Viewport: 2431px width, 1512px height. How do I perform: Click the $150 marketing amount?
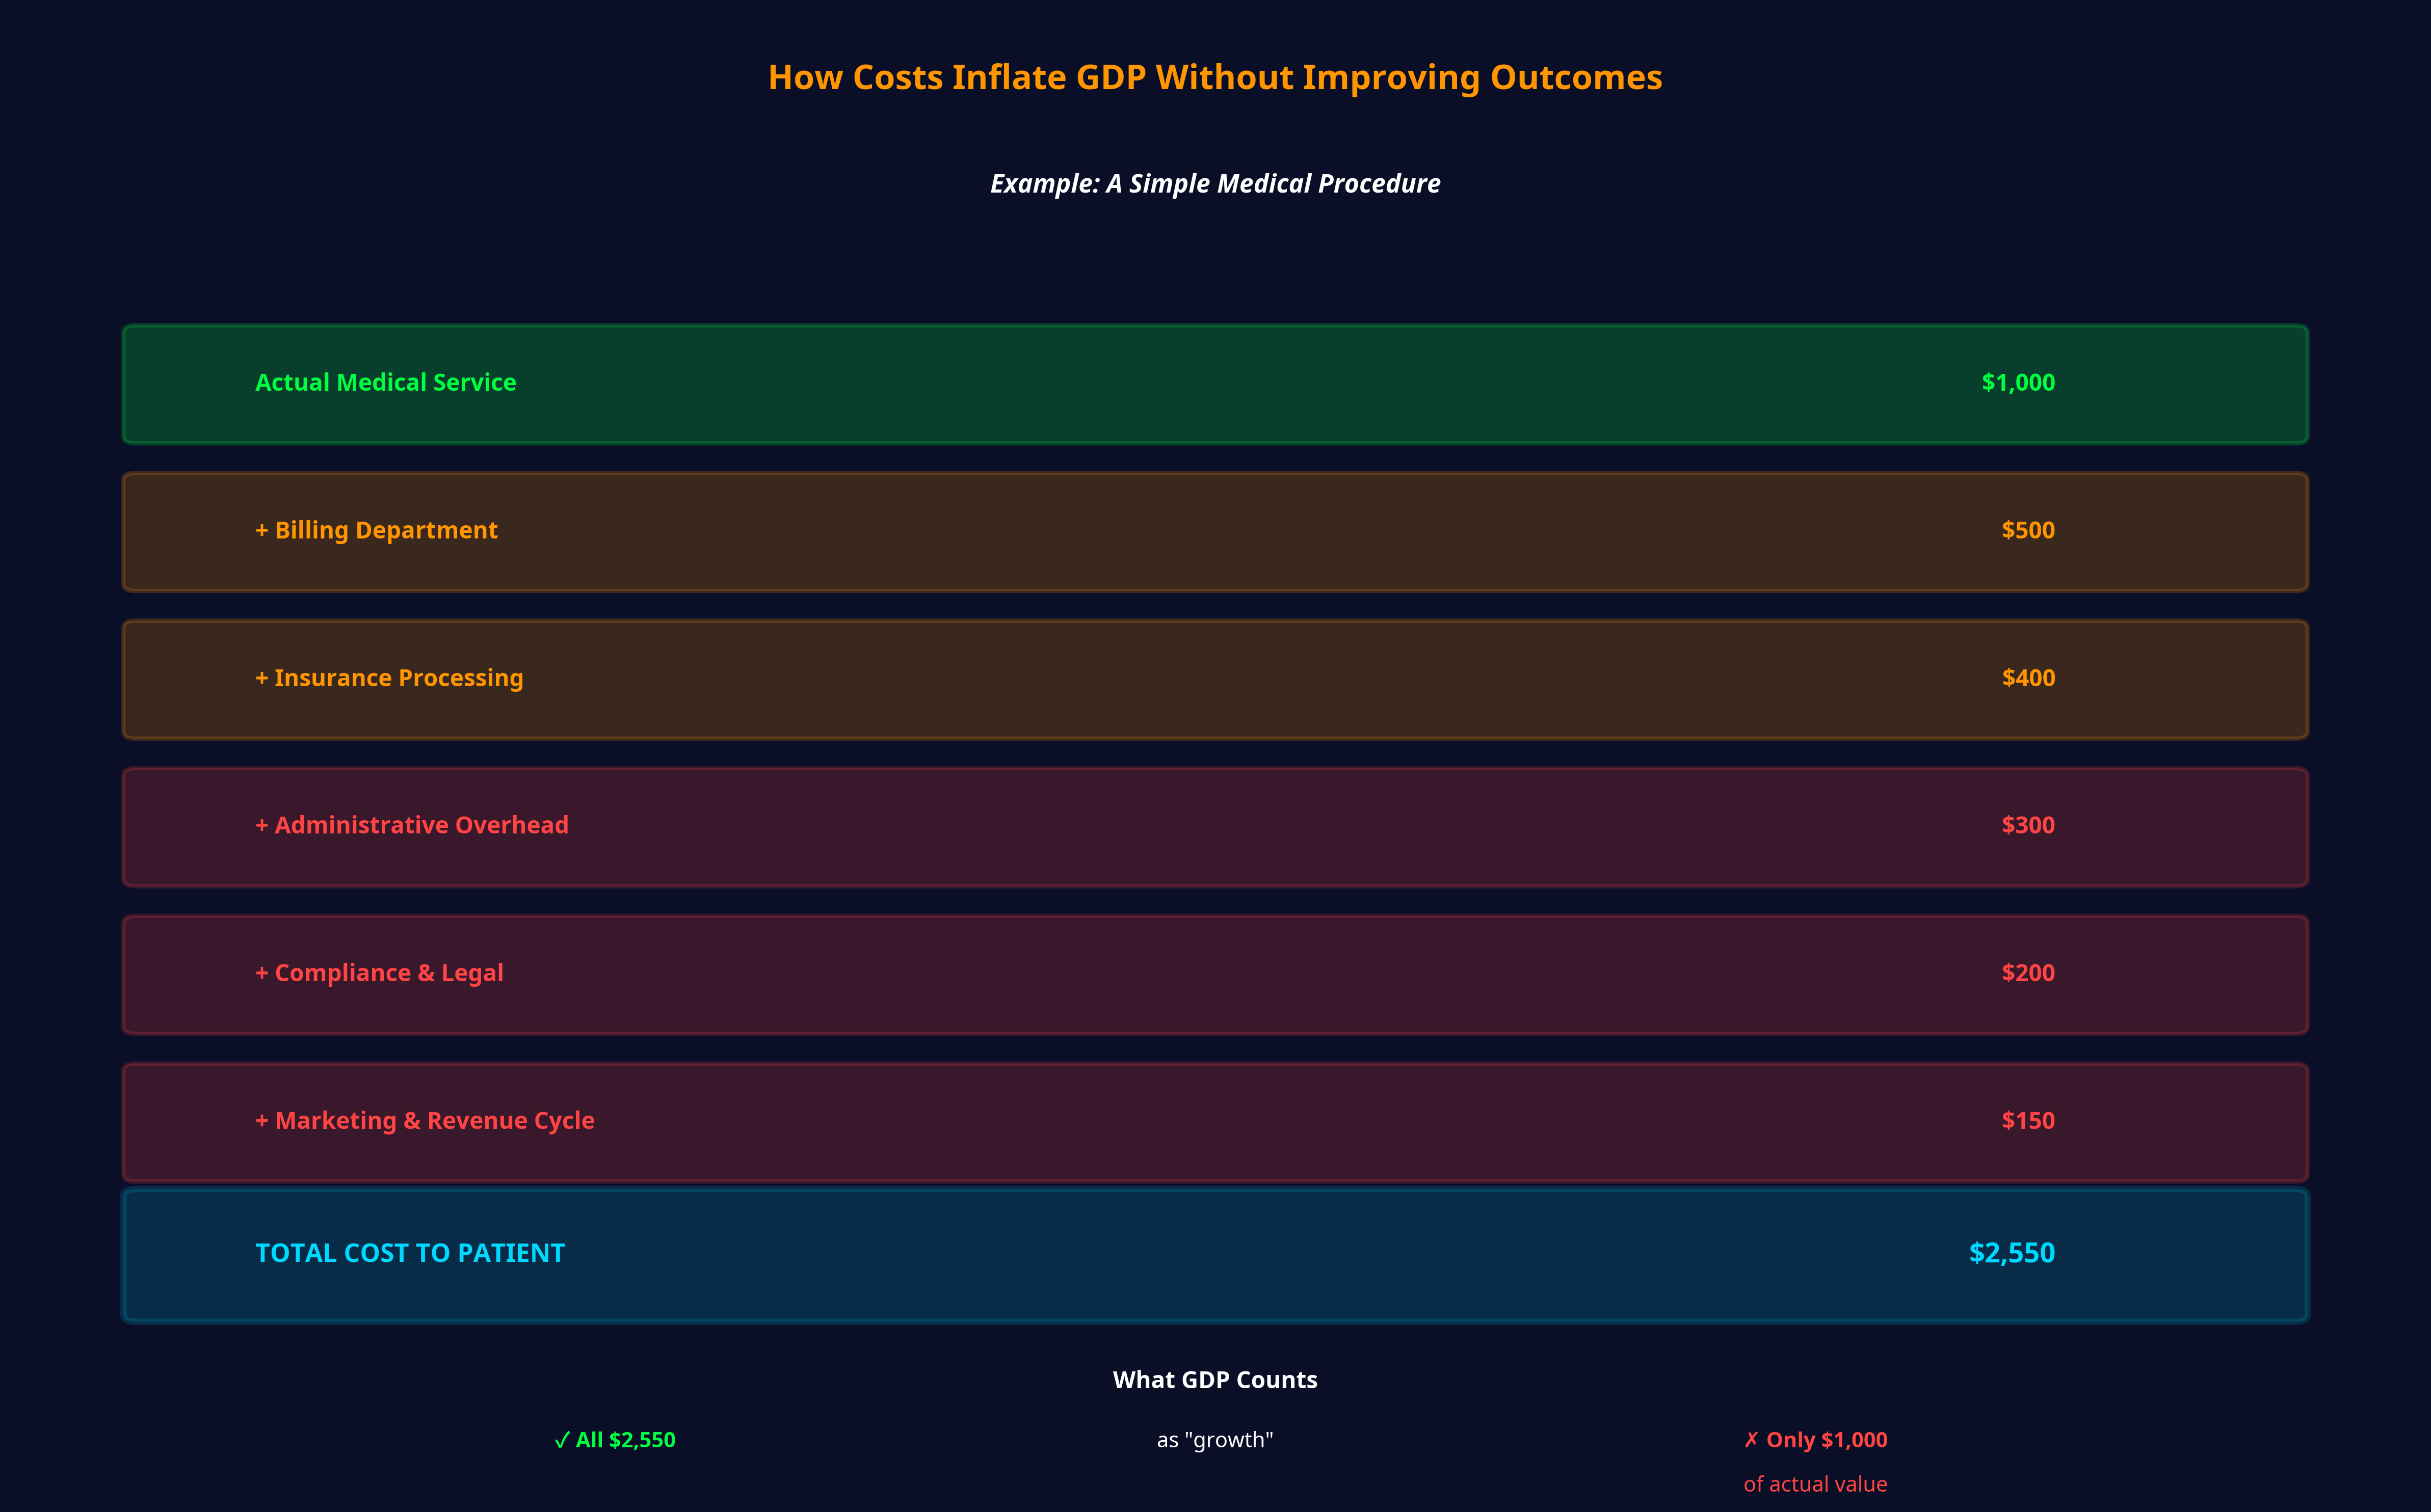click(2027, 1121)
